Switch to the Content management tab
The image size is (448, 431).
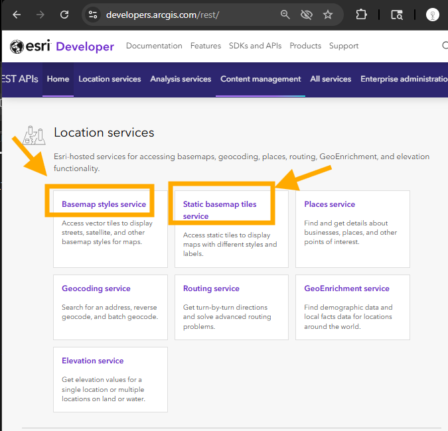pos(261,79)
